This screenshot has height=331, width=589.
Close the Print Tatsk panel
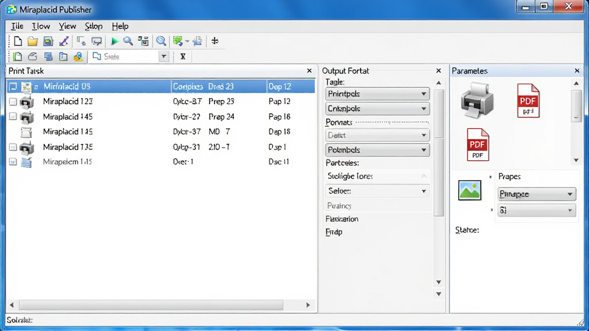pos(309,71)
